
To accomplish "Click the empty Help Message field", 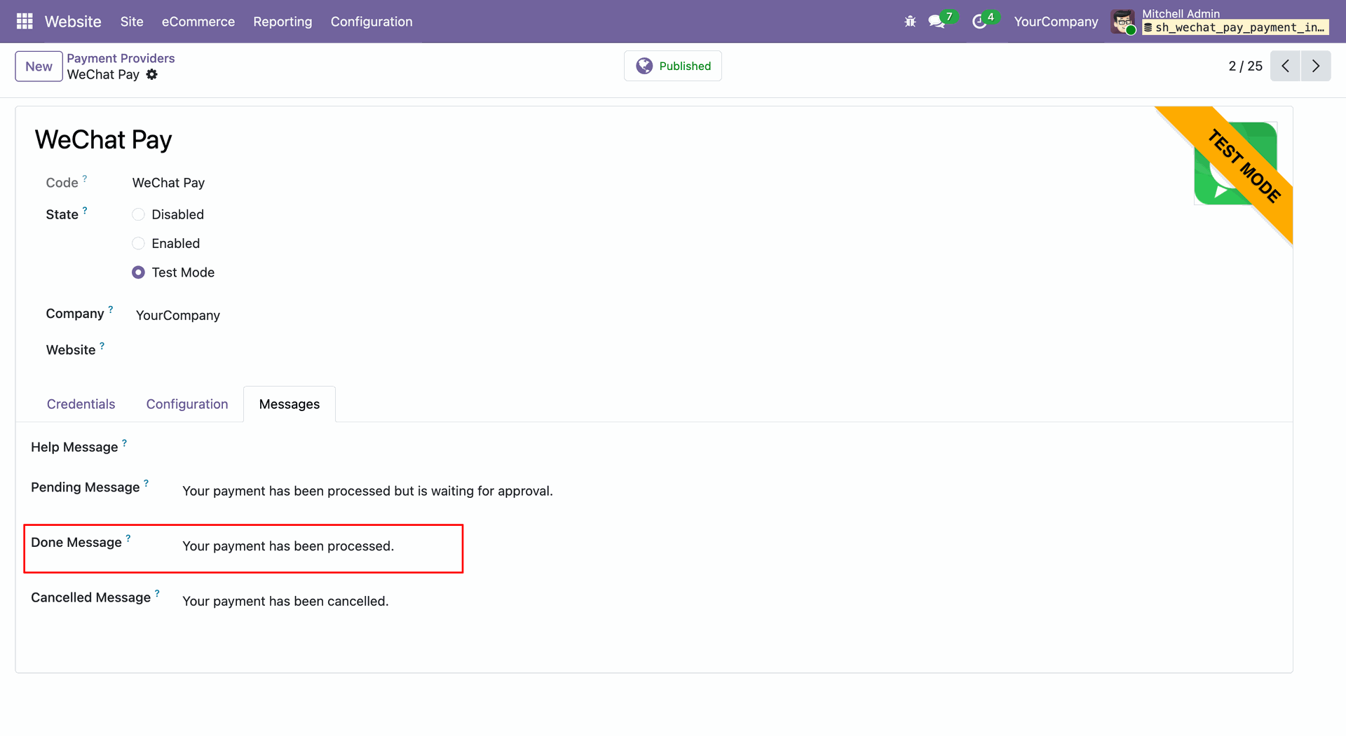I will [x=729, y=448].
